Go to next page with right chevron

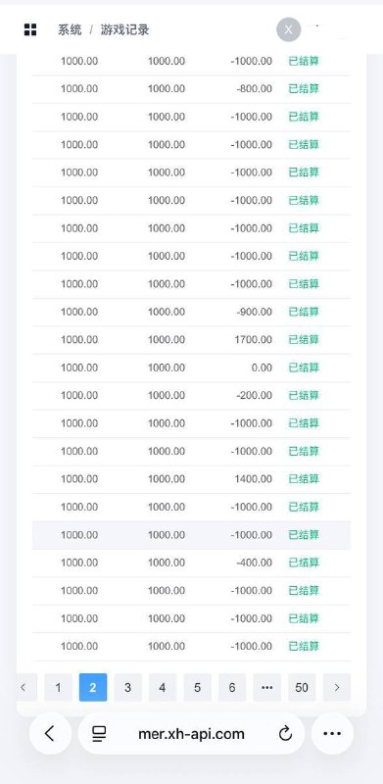[x=337, y=688]
